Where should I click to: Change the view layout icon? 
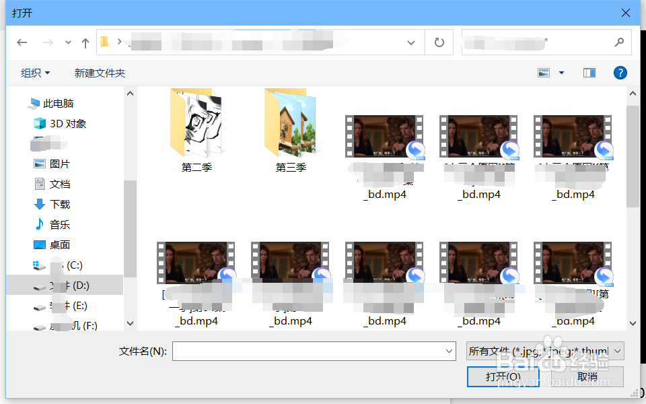[x=544, y=73]
